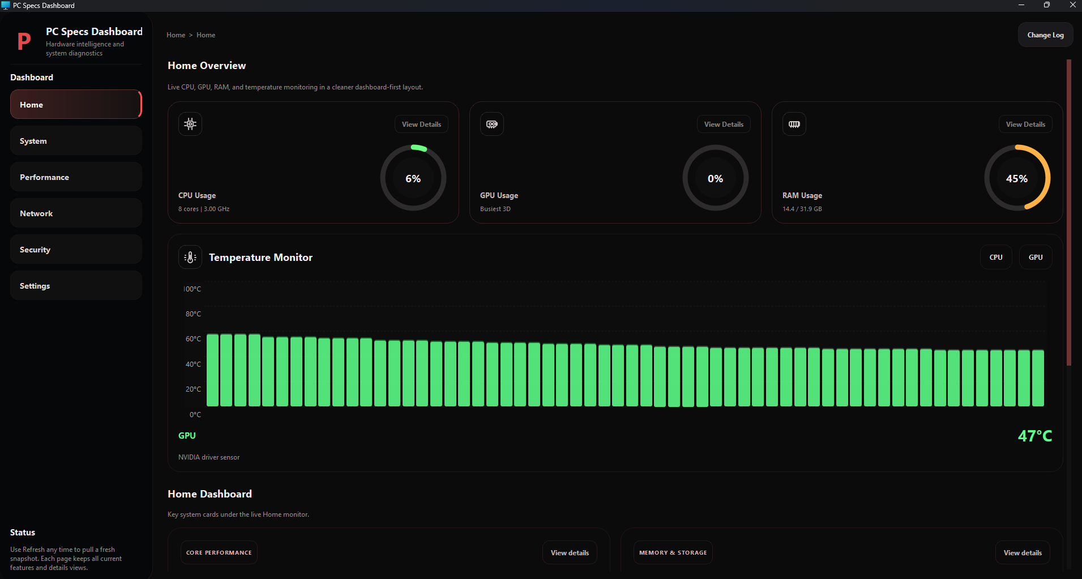The height and width of the screenshot is (579, 1082).
Task: View details of Core Performance card
Action: [x=569, y=552]
